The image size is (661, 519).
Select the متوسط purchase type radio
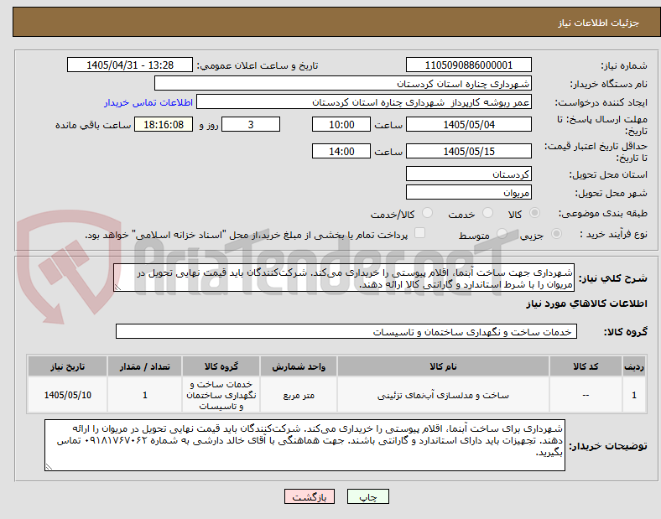point(502,233)
